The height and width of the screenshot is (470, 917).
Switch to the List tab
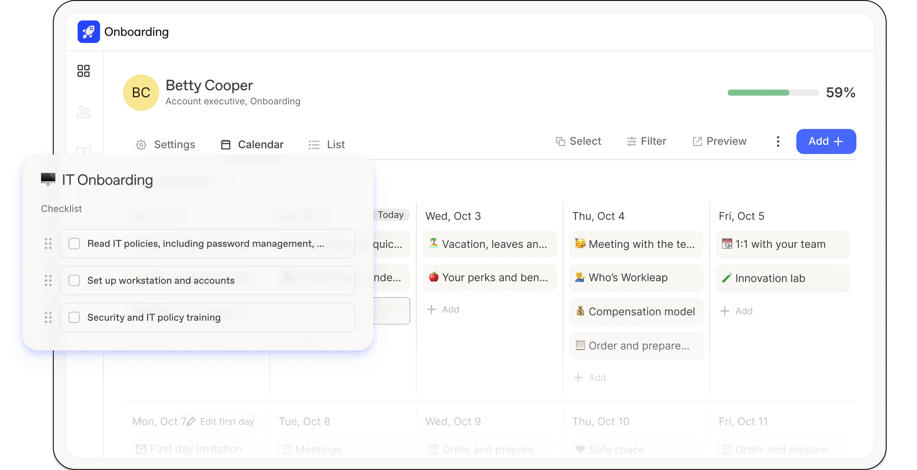coord(326,144)
